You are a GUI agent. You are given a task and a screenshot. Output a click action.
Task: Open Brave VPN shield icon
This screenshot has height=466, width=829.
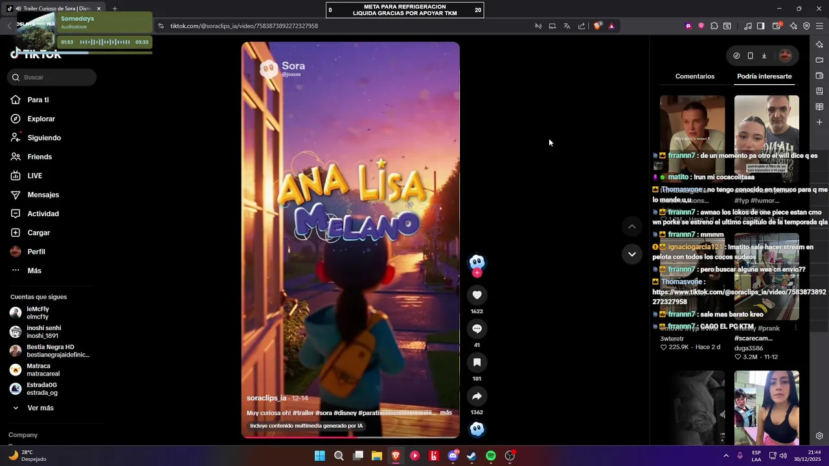pyautogui.click(x=806, y=26)
